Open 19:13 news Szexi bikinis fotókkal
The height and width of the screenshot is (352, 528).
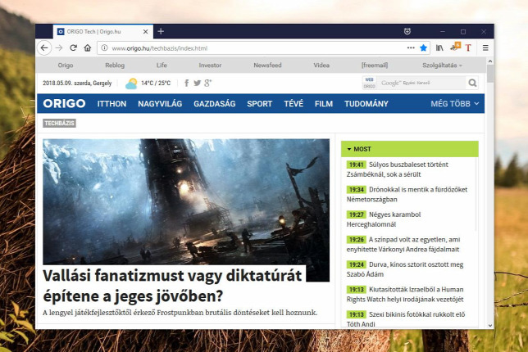coord(406,319)
